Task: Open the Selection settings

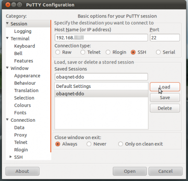Action: pyautogui.click(x=24, y=98)
